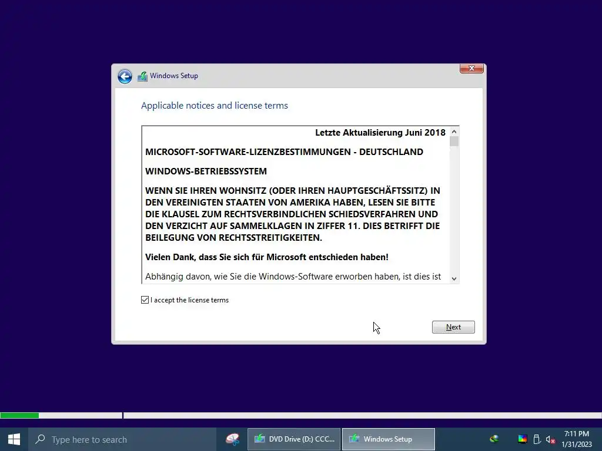Open the color display tray icon
This screenshot has height=451, width=602.
coord(523,439)
